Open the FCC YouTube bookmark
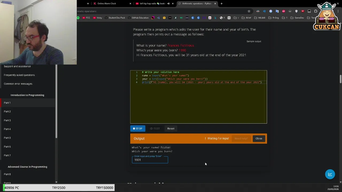Image resolution: width=342 pixels, height=192 pixels. point(86,18)
